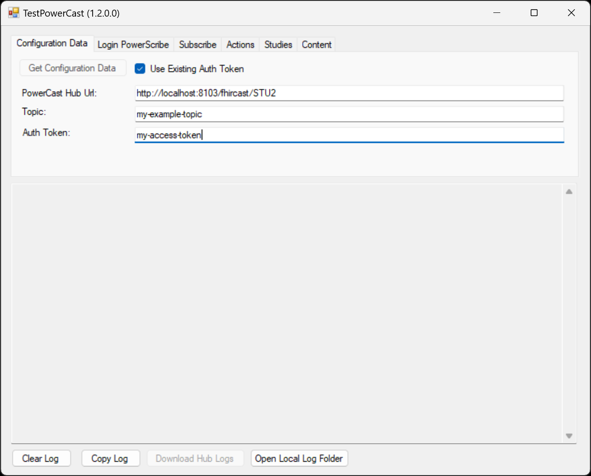Click inside the empty log area
This screenshot has height=476, width=591.
[x=287, y=313]
